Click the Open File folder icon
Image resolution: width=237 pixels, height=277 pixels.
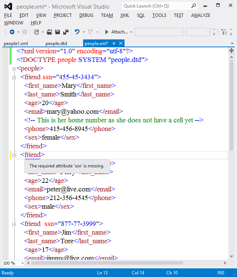(49, 32)
